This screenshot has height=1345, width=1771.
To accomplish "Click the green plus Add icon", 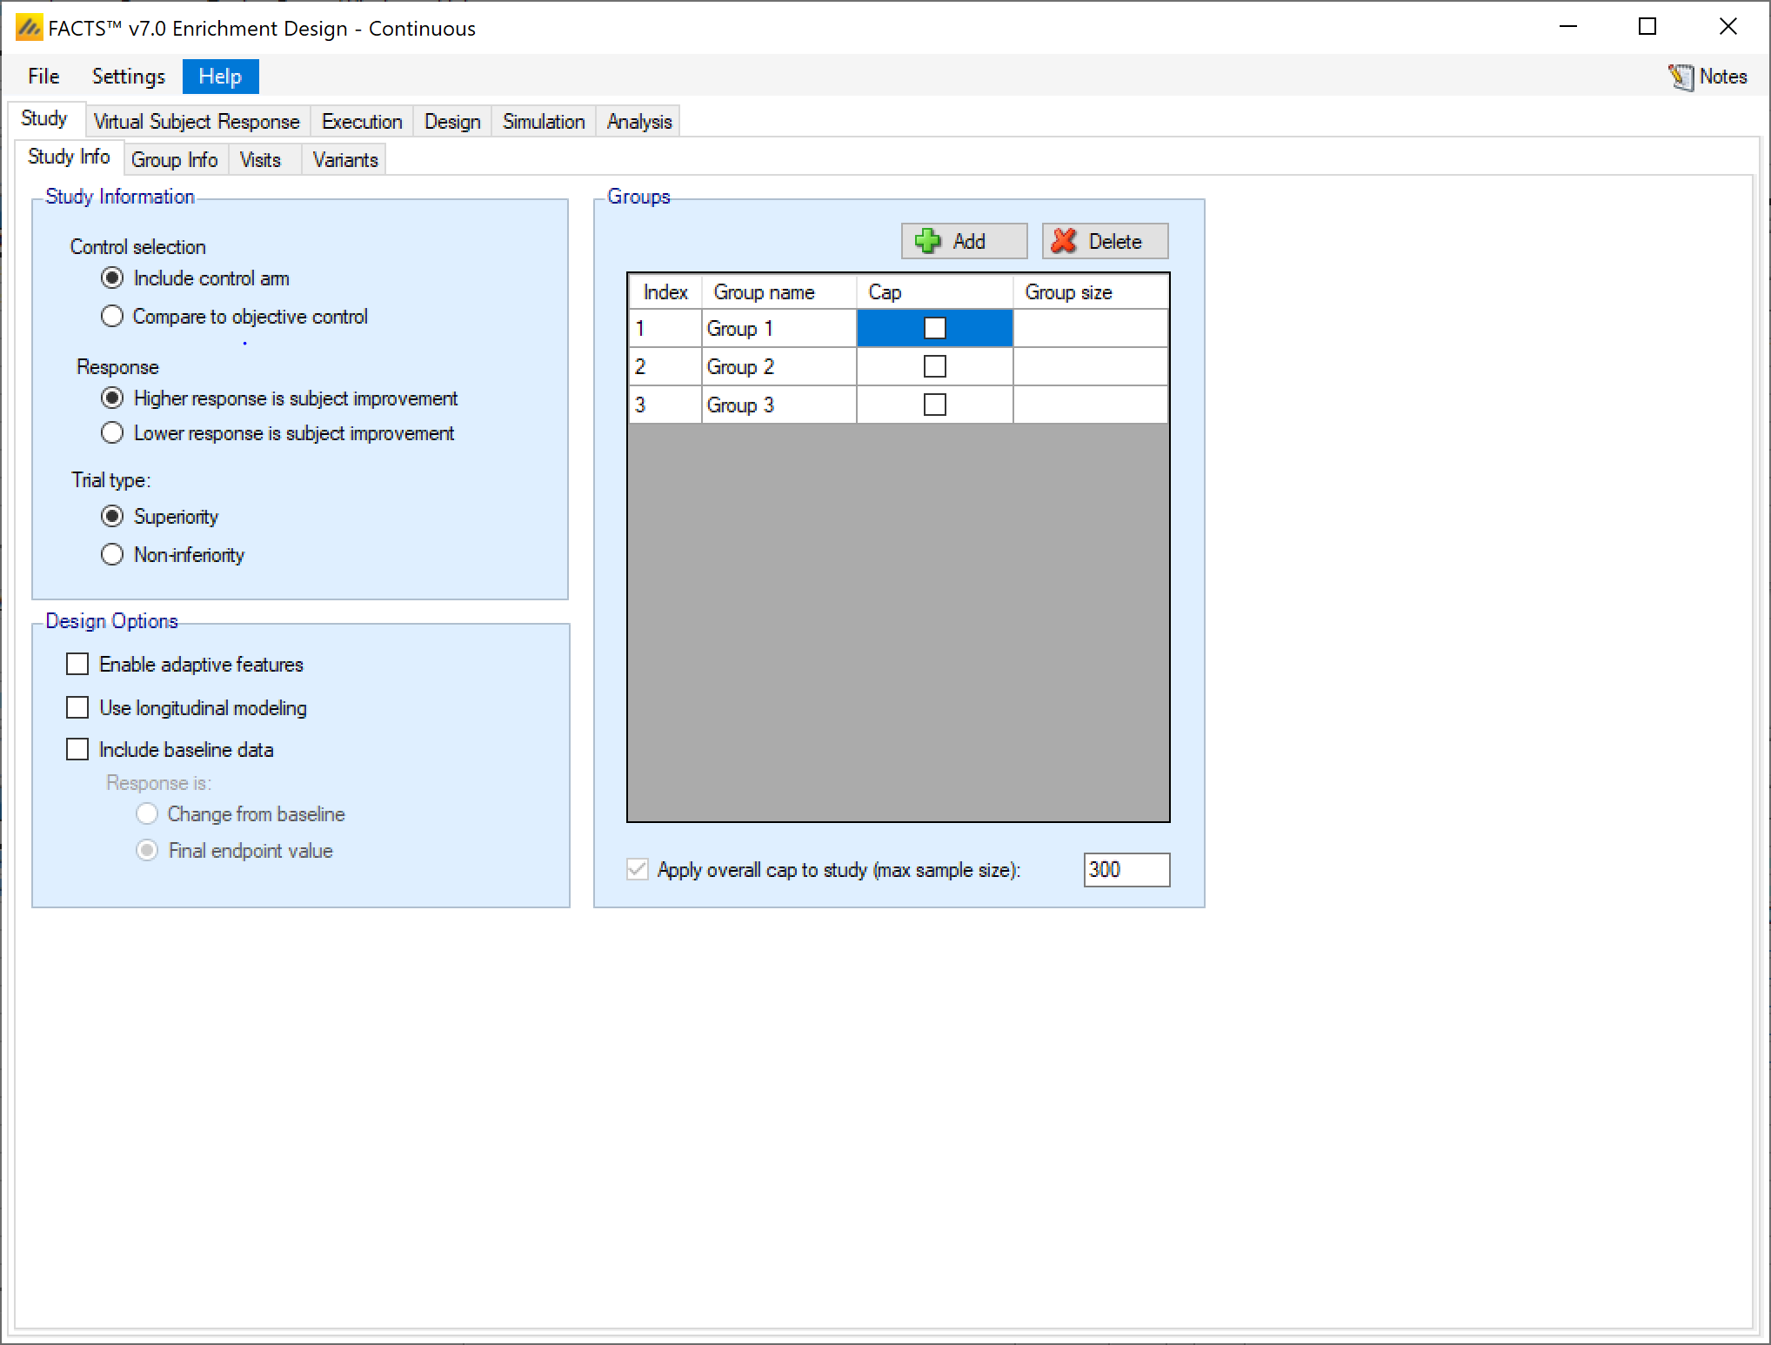I will click(928, 241).
